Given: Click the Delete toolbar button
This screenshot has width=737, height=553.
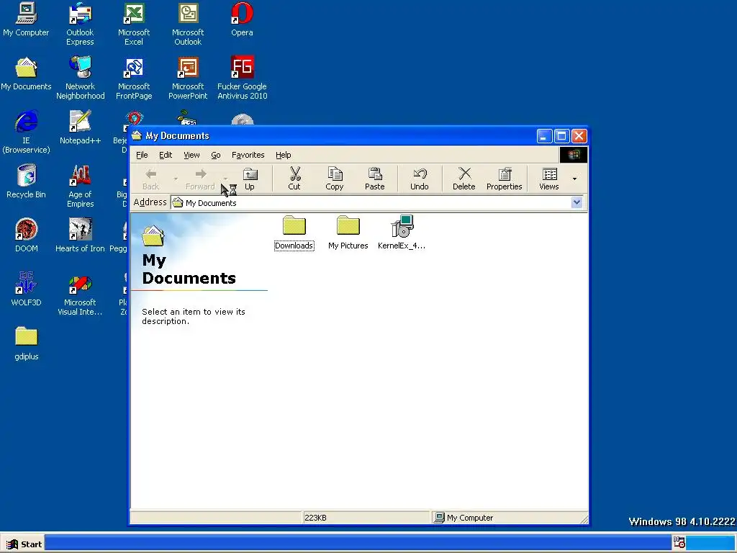Looking at the screenshot, I should tap(464, 179).
